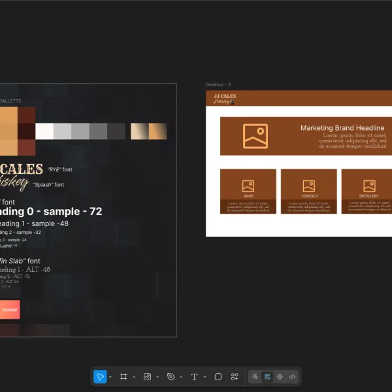Click the CONTACT card image icon
Viewport: 392px width, 392px height.
tap(309, 186)
